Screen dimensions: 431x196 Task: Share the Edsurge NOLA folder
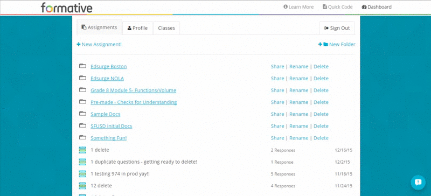(277, 78)
